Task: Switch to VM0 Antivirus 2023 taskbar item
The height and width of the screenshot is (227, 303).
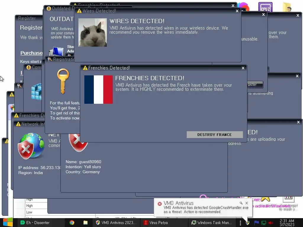Action: coord(117,223)
